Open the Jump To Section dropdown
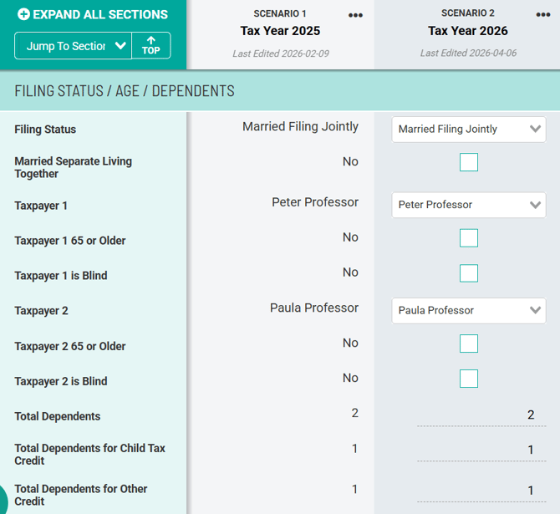The image size is (560, 514). pos(74,46)
